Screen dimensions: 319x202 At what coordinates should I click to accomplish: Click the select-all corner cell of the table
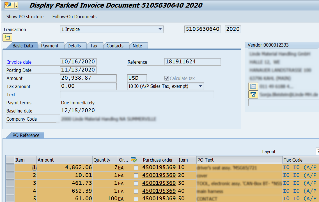pyautogui.click(x=10, y=160)
